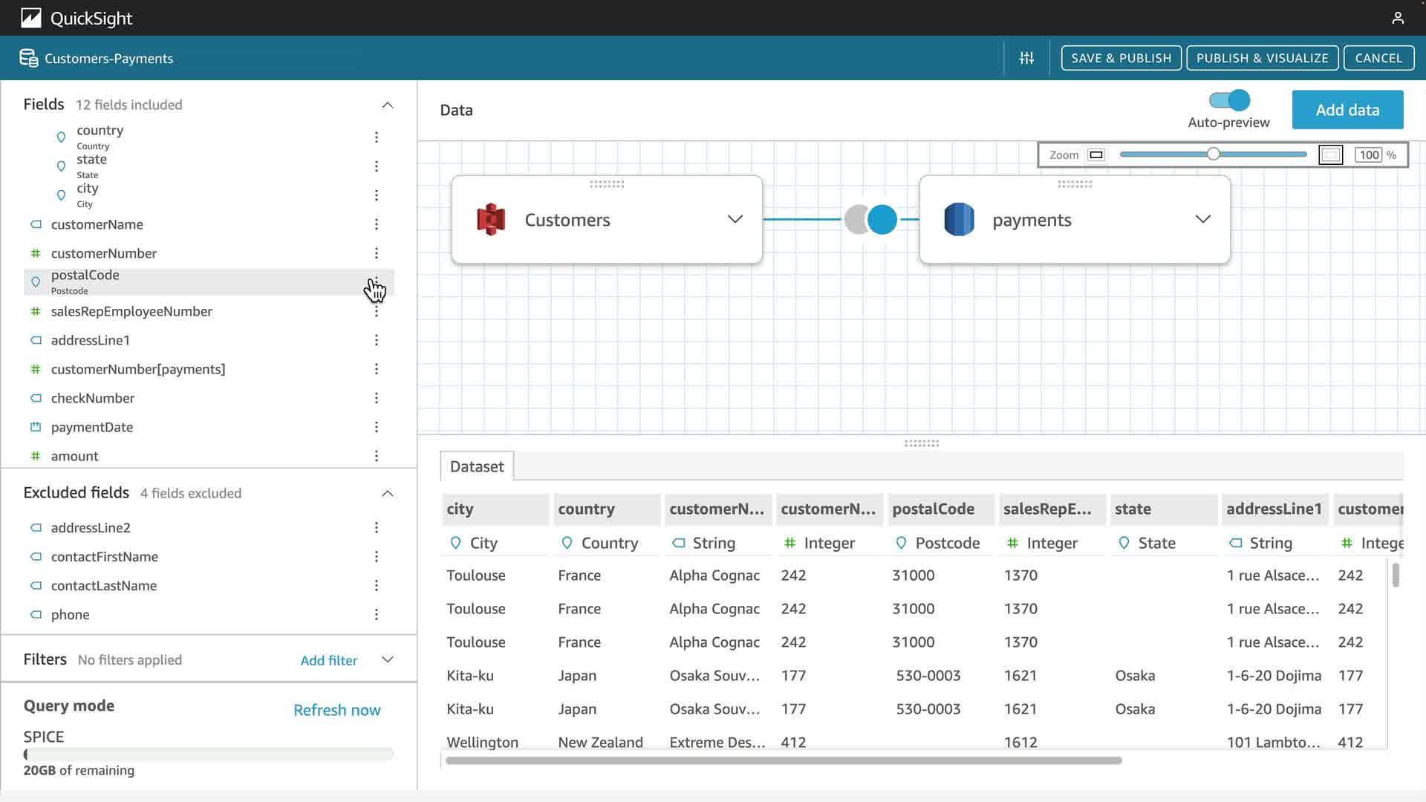This screenshot has width=1426, height=802.
Task: Expand the Customers table dropdown
Action: tap(735, 219)
